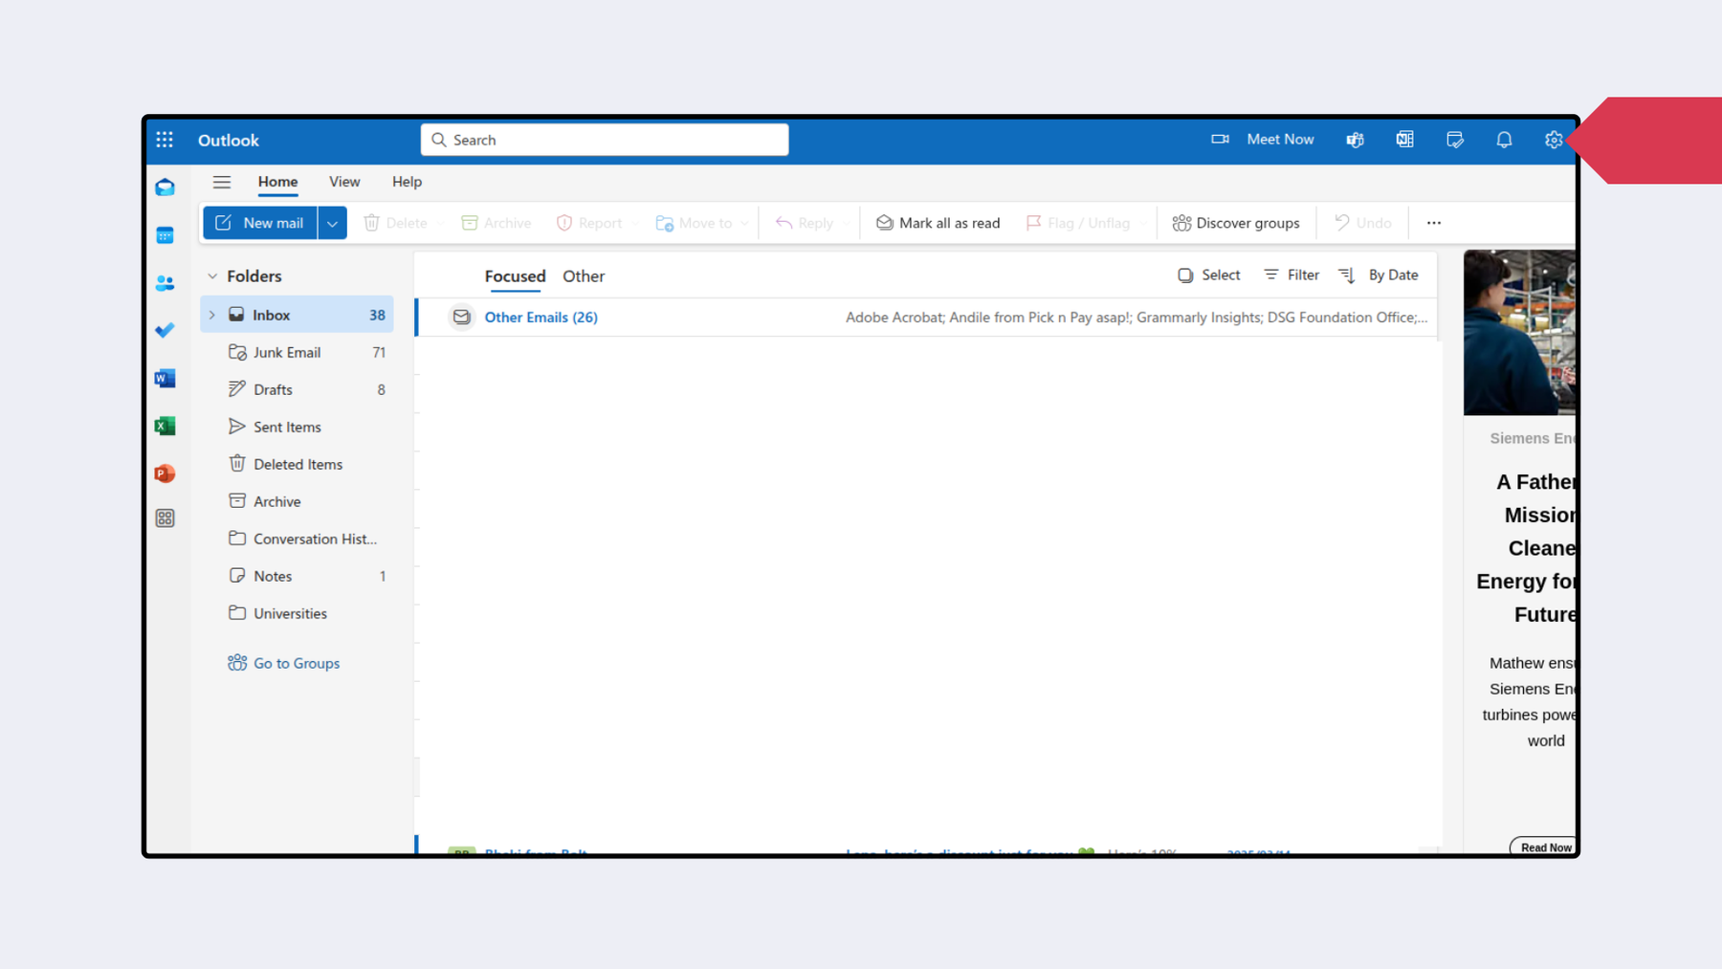Click the Delete trash icon
The width and height of the screenshot is (1722, 969).
[371, 223]
